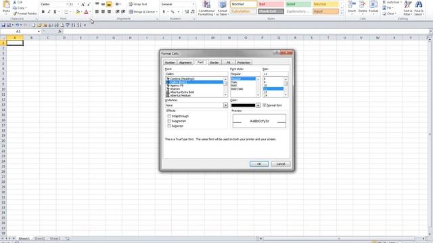Click the Align Text Left icon
Image resolution: width=433 pixels, height=243 pixels.
(x=97, y=12)
